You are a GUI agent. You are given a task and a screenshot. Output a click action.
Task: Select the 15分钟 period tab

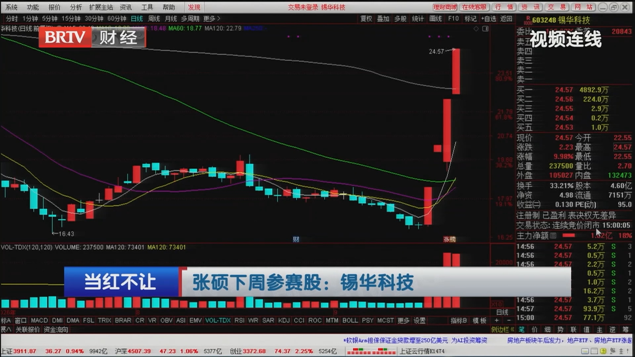tap(71, 19)
